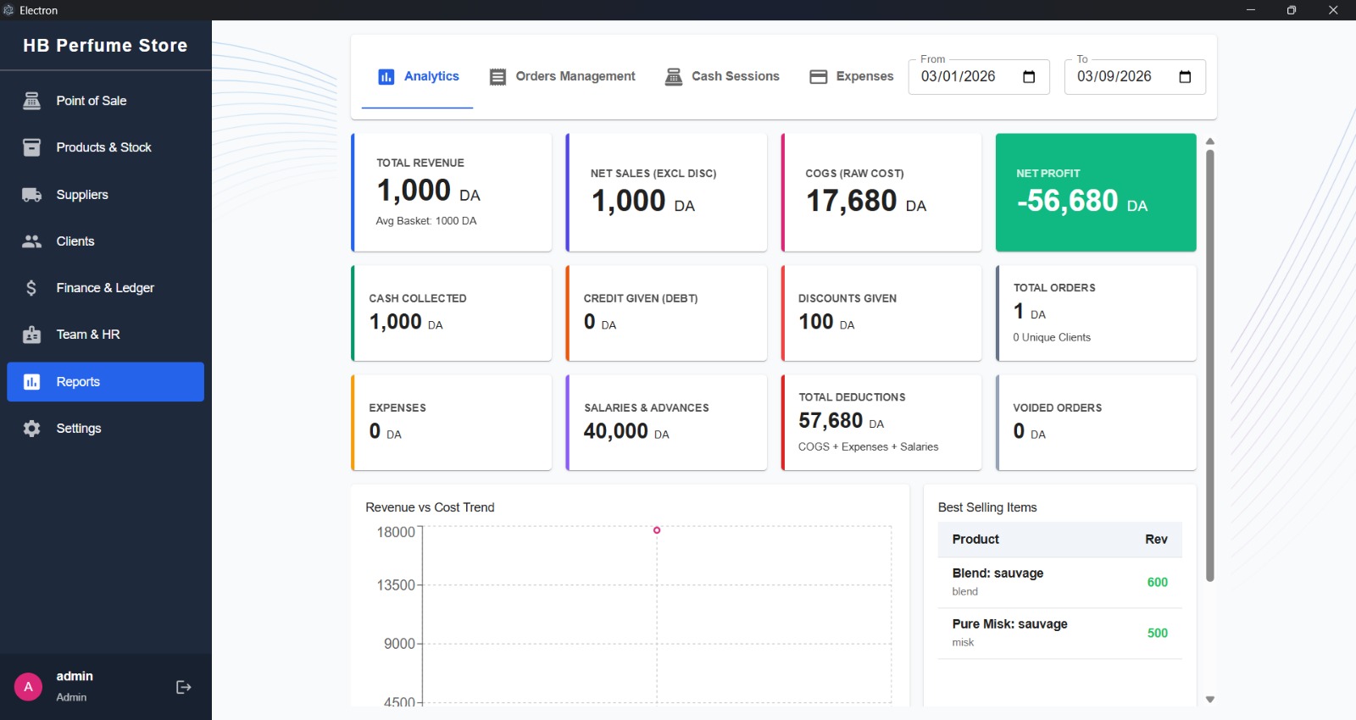Screen dimensions: 1356x720
Task: Log out using the sidebar exit icon
Action: [x=183, y=687]
